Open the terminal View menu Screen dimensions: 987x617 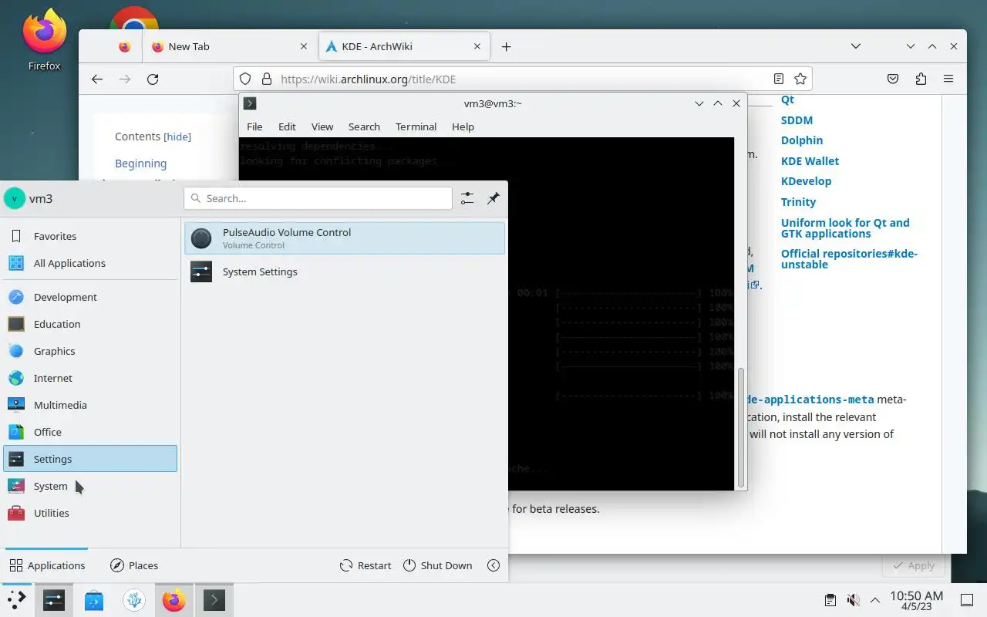(322, 126)
